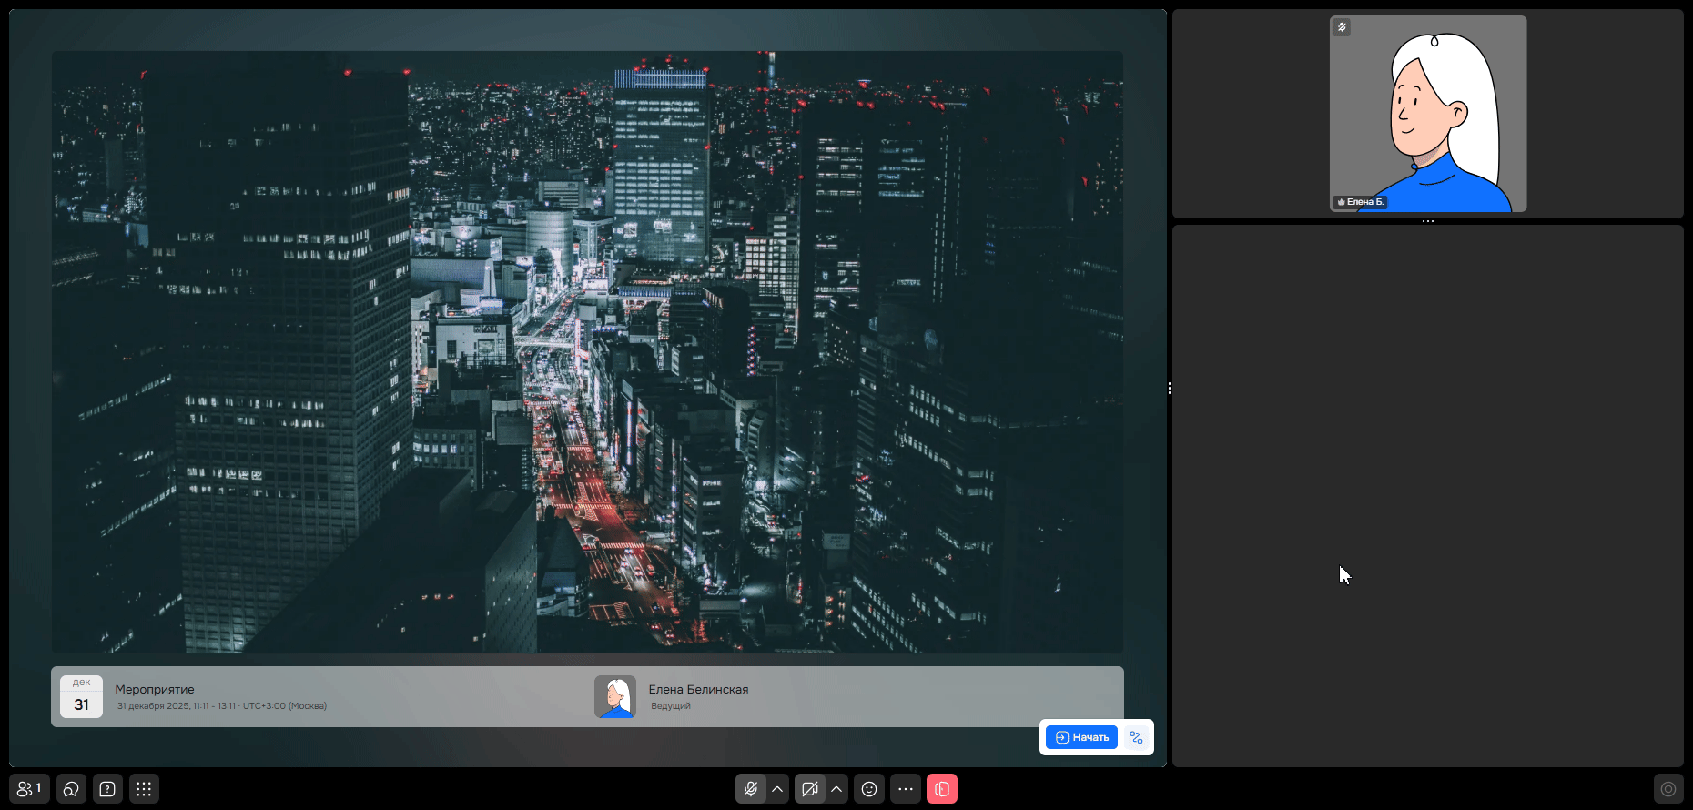
Task: Click the link icon beside Начать
Action: [1136, 737]
